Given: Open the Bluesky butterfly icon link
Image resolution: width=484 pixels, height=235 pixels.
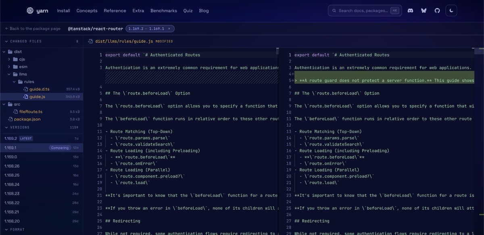Looking at the screenshot, I should click(423, 11).
